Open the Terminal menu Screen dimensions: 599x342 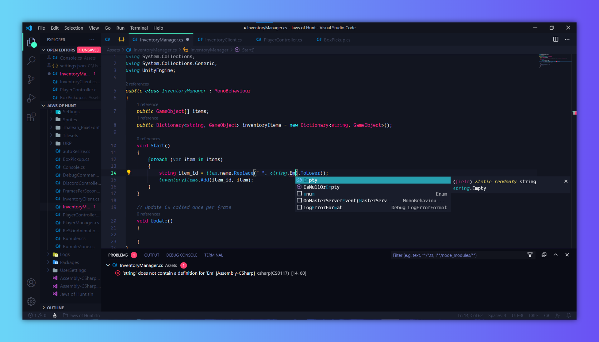pos(139,28)
